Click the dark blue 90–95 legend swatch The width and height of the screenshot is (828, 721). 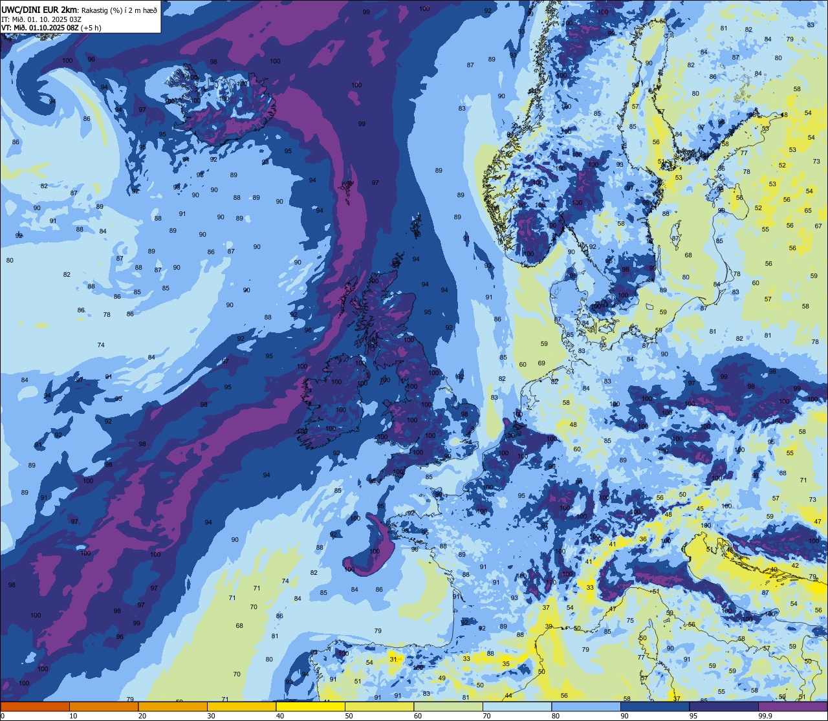(655, 706)
